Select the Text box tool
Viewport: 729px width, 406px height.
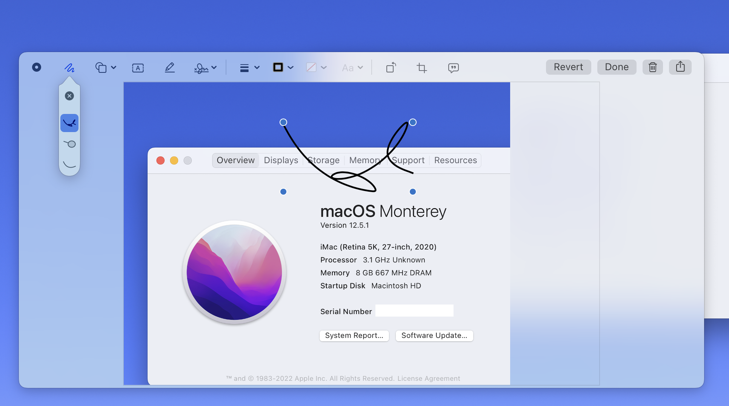tap(138, 68)
